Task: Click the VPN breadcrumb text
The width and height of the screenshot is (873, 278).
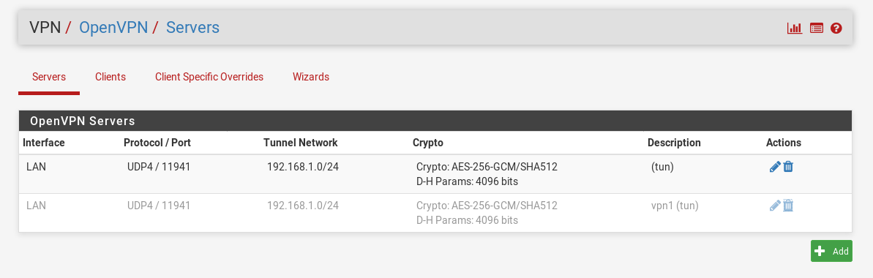Action: coord(45,27)
